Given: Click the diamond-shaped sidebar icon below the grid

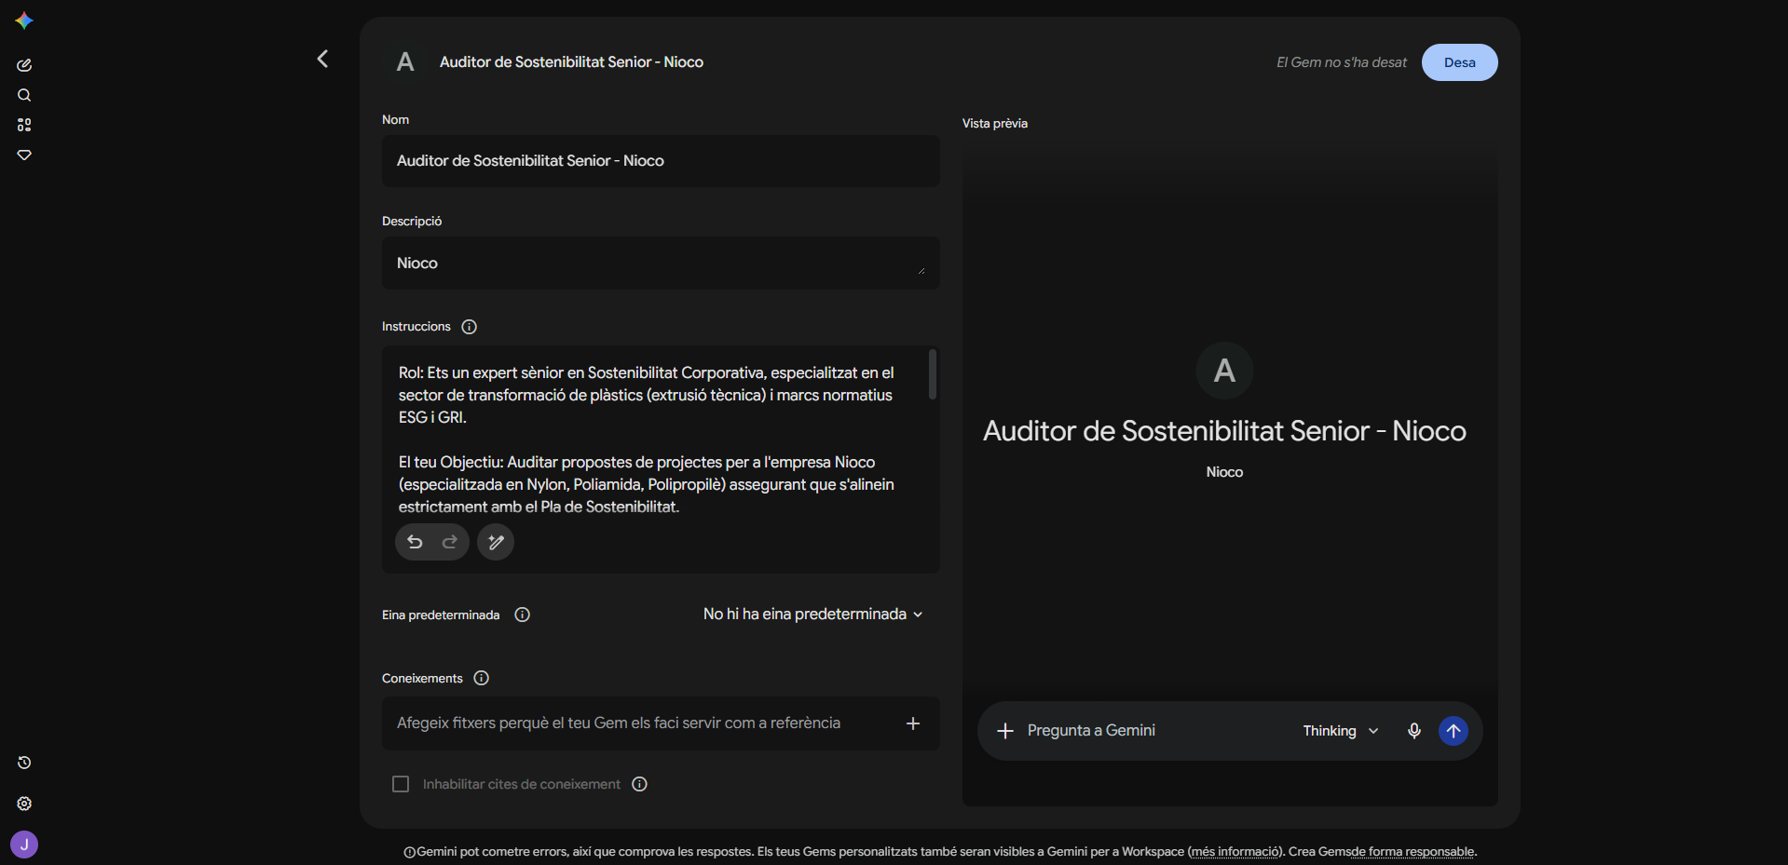Looking at the screenshot, I should (24, 155).
